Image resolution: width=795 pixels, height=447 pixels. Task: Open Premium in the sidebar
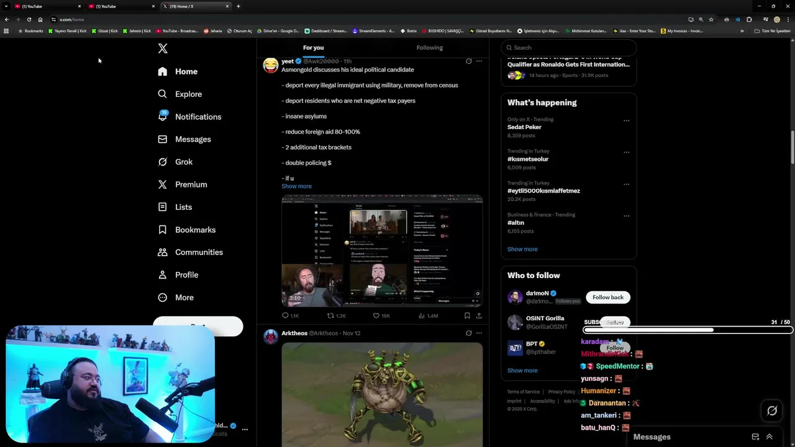coord(183,184)
